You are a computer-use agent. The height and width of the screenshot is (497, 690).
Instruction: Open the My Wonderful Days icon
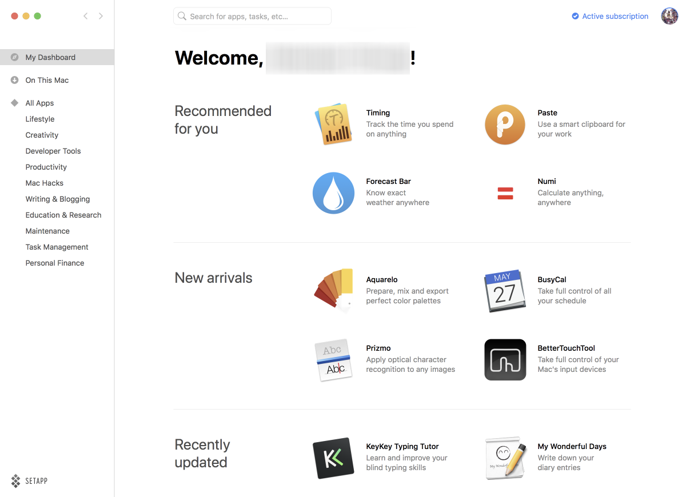click(x=505, y=458)
